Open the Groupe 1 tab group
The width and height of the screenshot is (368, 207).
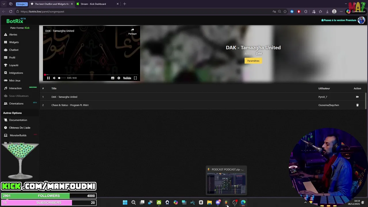[x=22, y=4]
